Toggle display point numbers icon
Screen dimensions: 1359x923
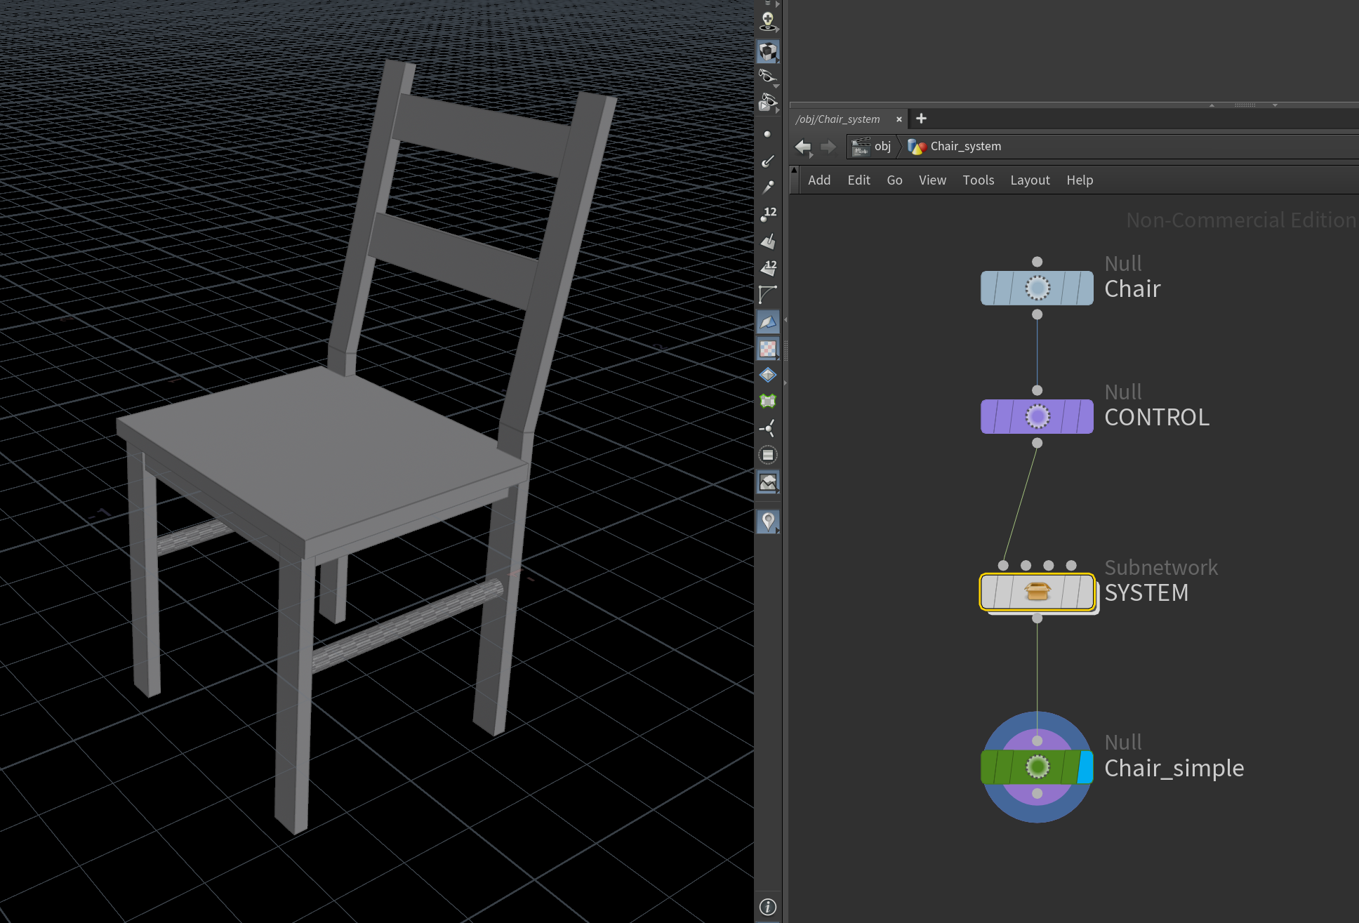(x=769, y=214)
